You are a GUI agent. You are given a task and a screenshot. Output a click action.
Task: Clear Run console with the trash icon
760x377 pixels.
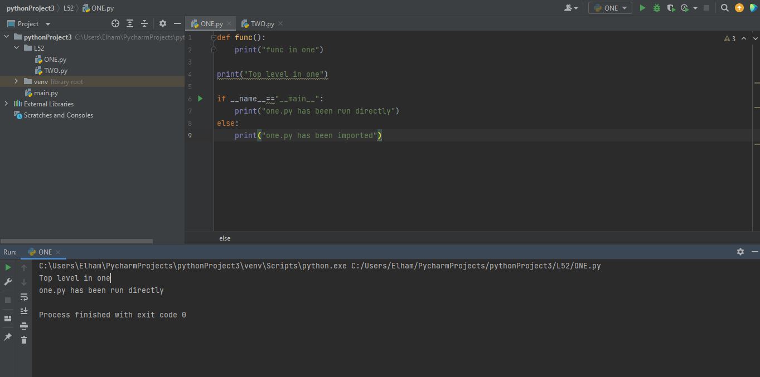pyautogui.click(x=24, y=340)
